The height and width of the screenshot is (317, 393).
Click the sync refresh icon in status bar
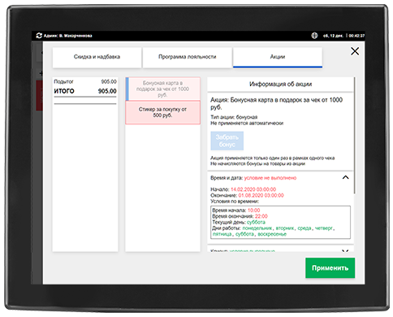(39, 36)
